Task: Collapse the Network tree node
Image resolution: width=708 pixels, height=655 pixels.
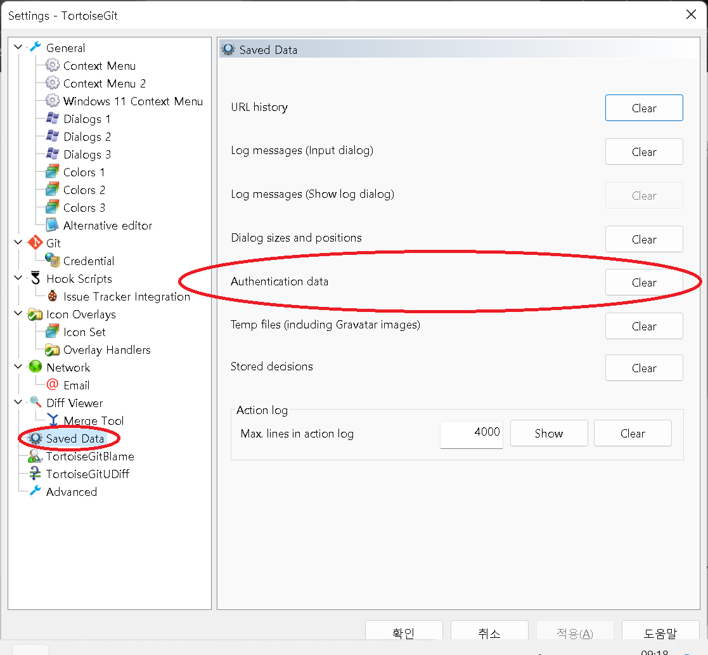Action: click(x=18, y=366)
